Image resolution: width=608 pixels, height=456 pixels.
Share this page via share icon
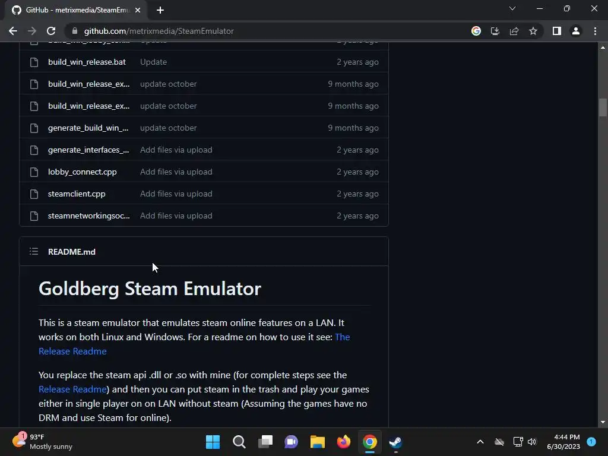514,31
